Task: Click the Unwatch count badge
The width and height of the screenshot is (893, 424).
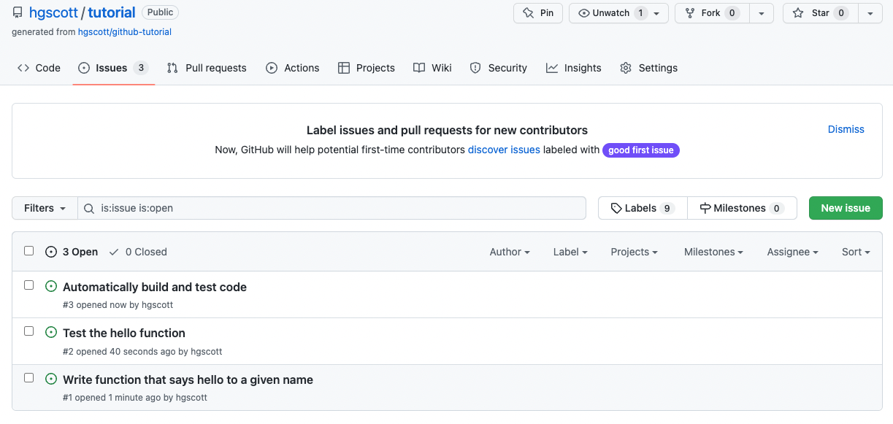Action: 640,13
